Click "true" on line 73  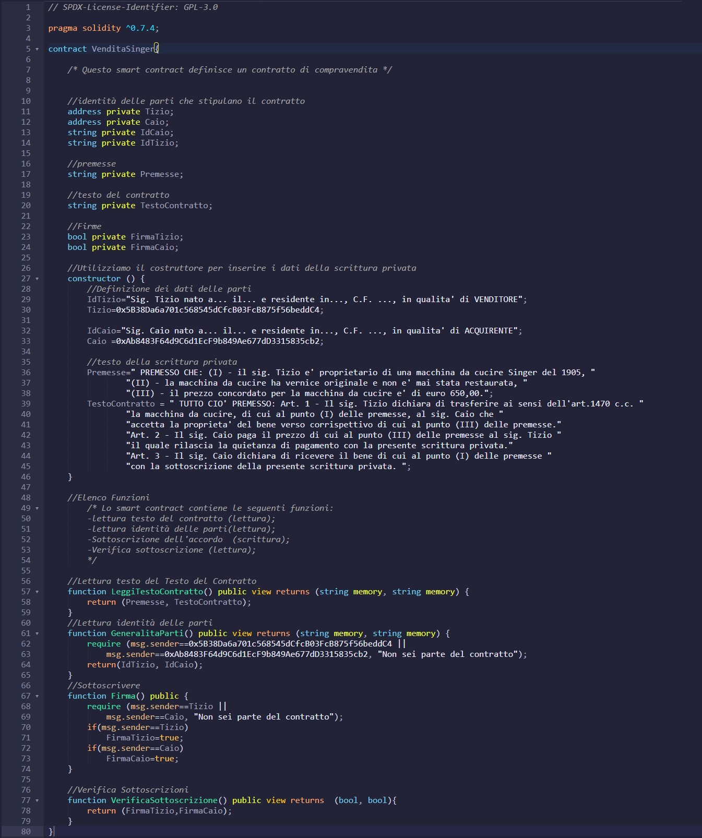164,759
